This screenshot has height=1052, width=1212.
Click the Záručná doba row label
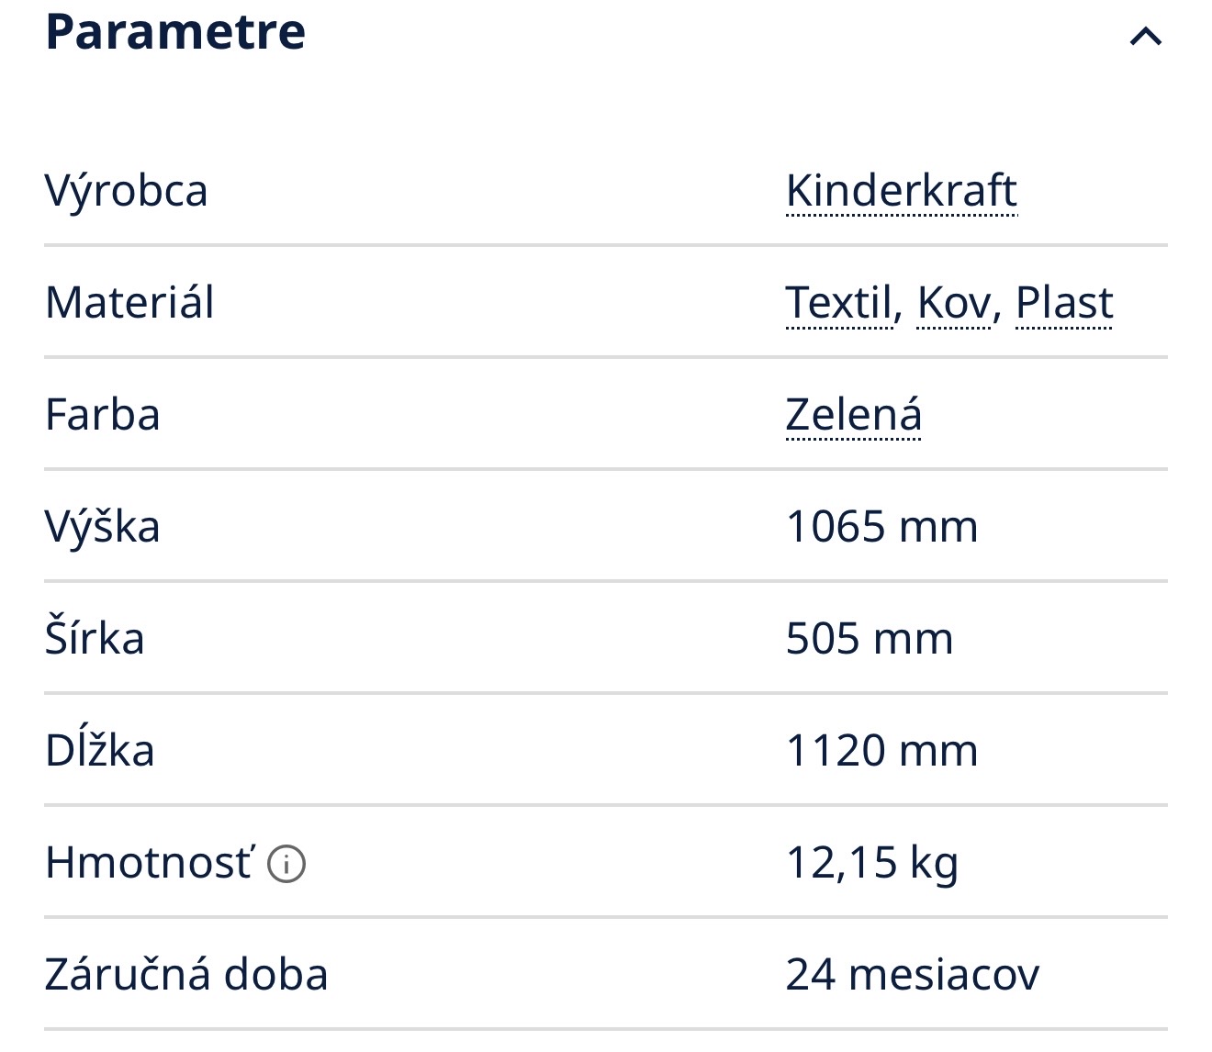pyautogui.click(x=186, y=975)
